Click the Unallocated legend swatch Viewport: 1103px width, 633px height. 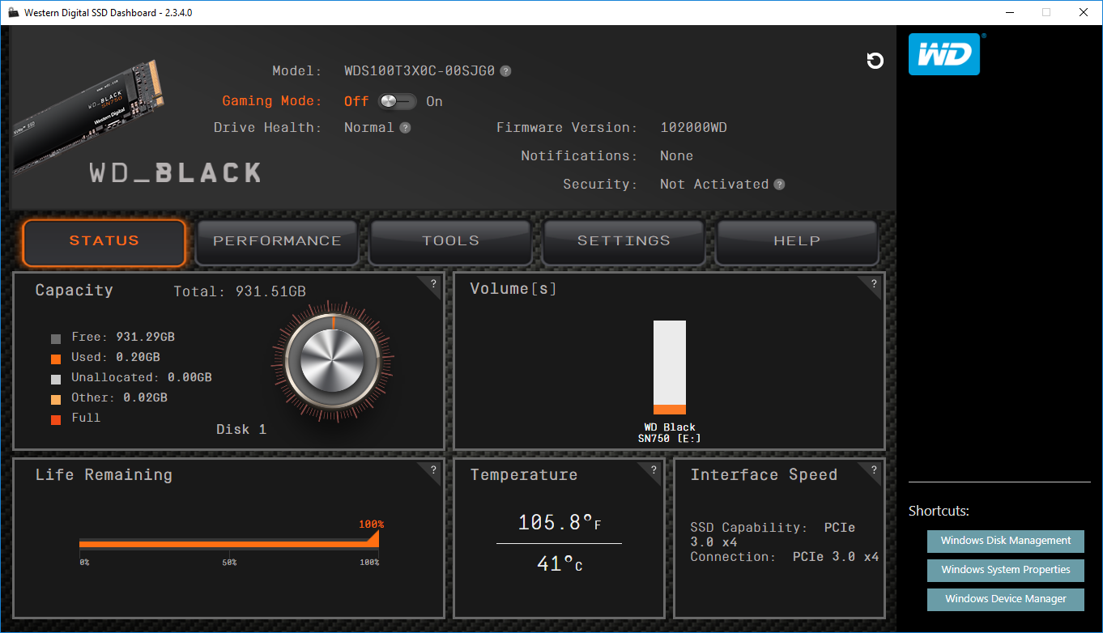pos(56,379)
